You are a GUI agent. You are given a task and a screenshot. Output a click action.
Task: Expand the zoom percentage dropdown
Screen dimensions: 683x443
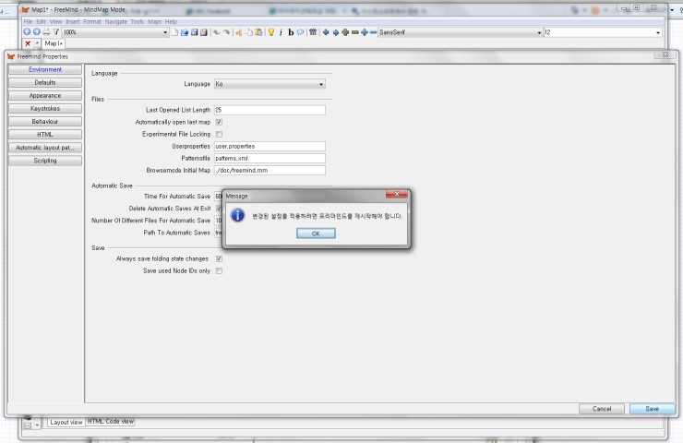pos(165,32)
